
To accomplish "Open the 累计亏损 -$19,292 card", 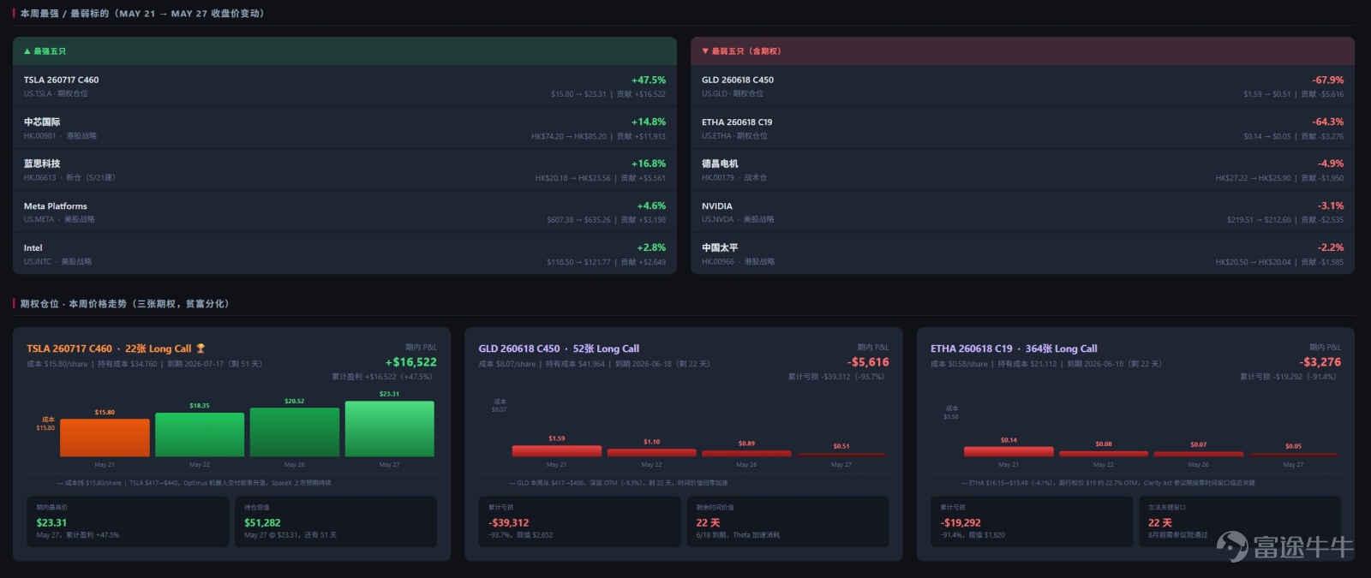I will (x=1032, y=521).
